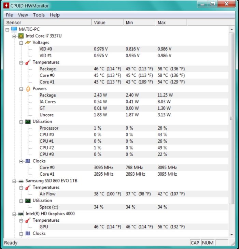Image resolution: width=239 pixels, height=249 pixels.
Task: Collapse the SSD Utilization group
Action: point(21,201)
